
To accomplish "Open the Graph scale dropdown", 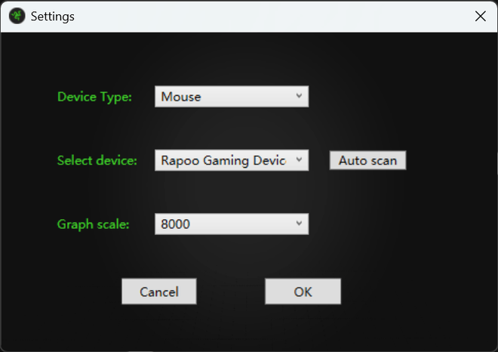I will (232, 224).
